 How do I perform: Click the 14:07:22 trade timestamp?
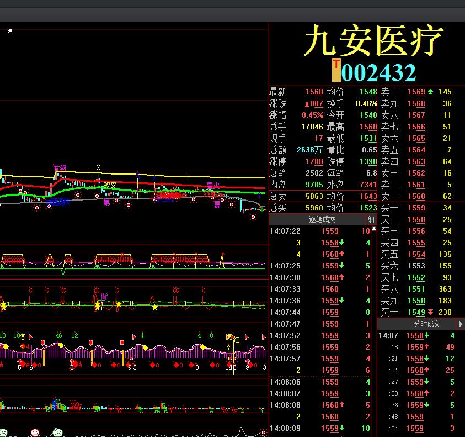285,231
